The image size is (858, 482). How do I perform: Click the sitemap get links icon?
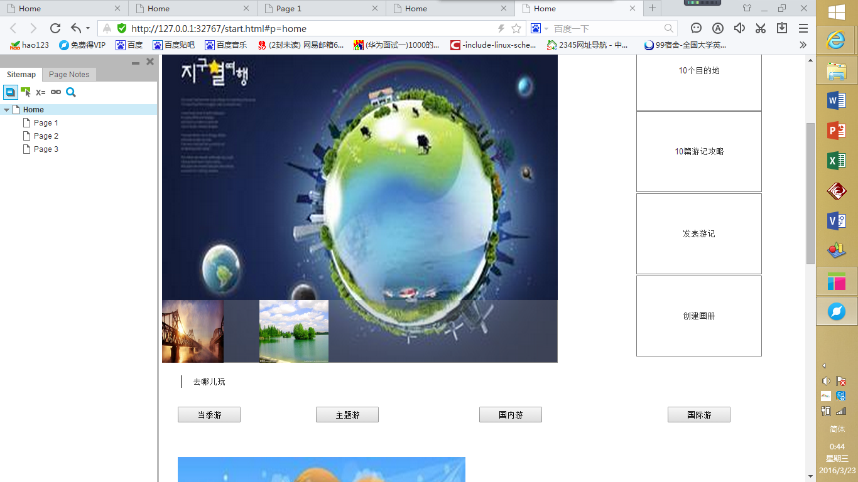coord(56,92)
